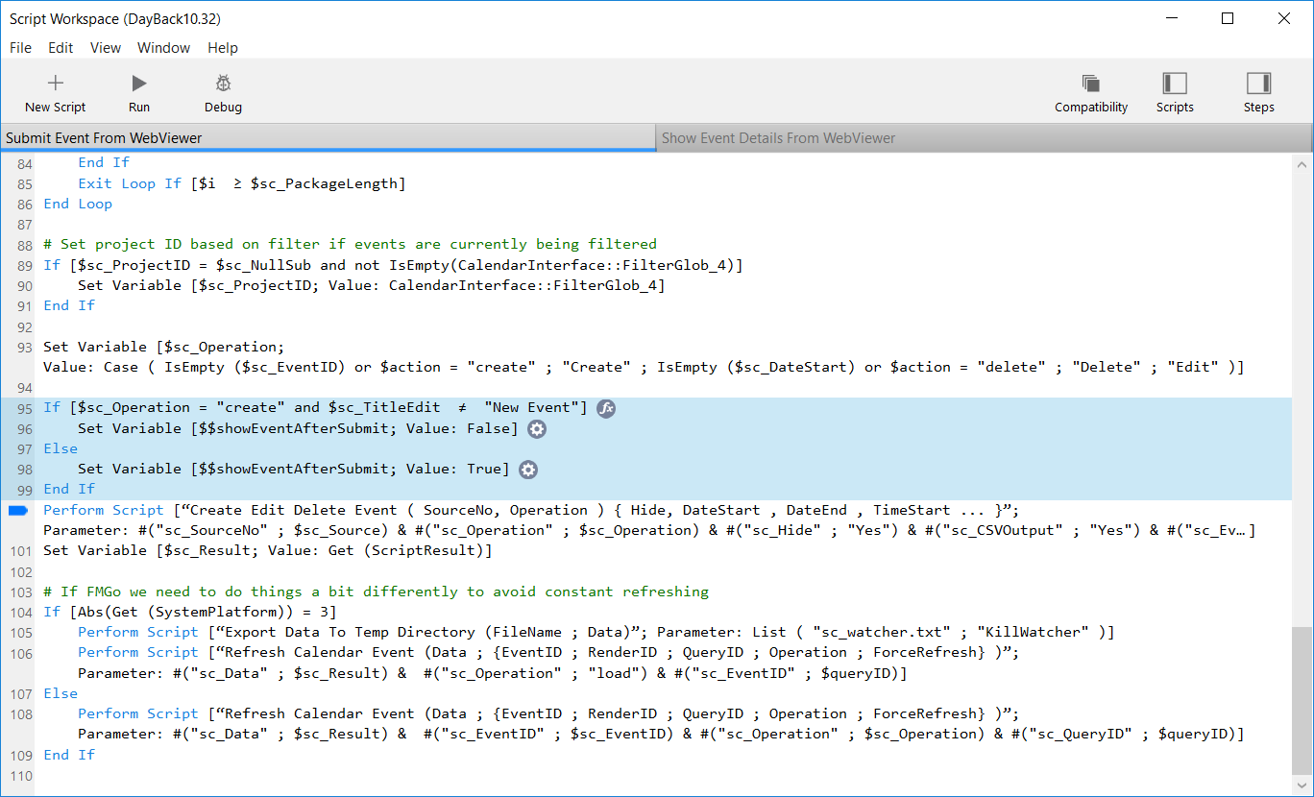Select the Exit Loop If step on line 85
Screen dimensions: 1314x797
tap(241, 183)
